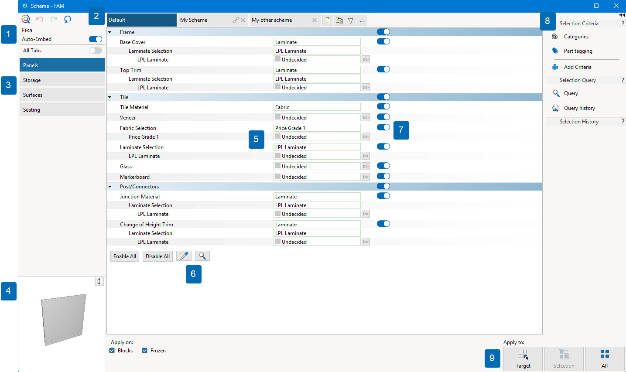The image size is (626, 372).
Task: Click Veneer Undecided material swatch
Action: (278, 117)
